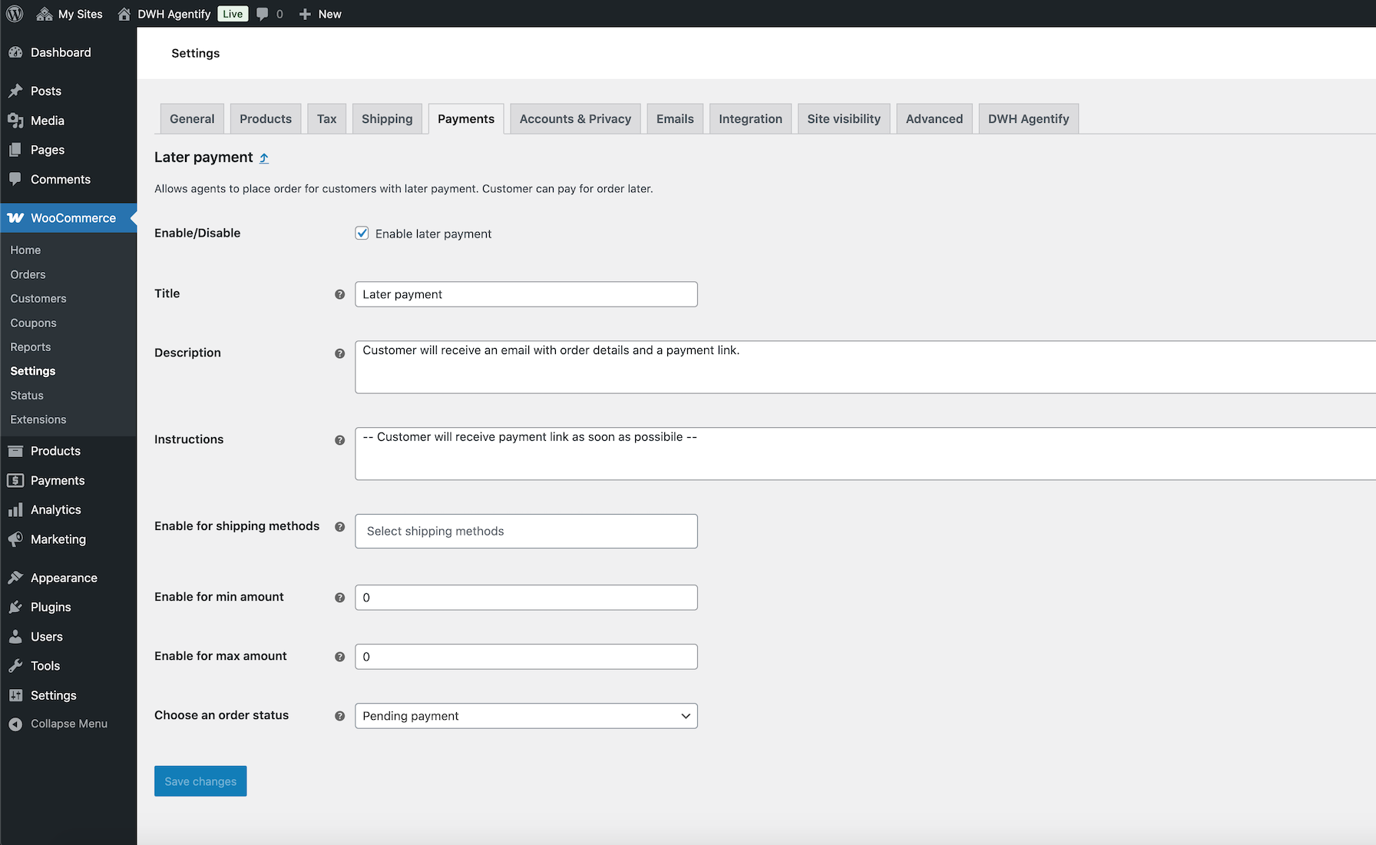Click the Title text input field
The image size is (1376, 845).
[526, 294]
